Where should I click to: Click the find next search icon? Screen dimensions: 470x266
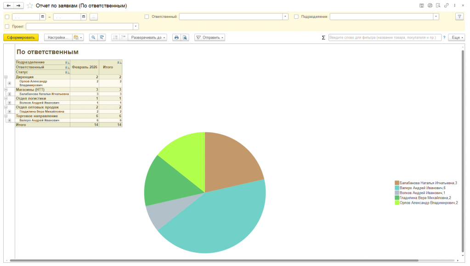[102, 38]
